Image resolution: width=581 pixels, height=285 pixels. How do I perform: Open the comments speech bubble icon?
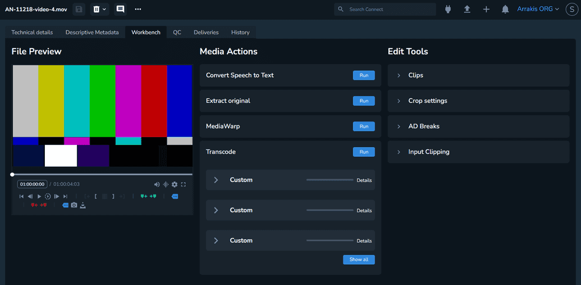121,10
